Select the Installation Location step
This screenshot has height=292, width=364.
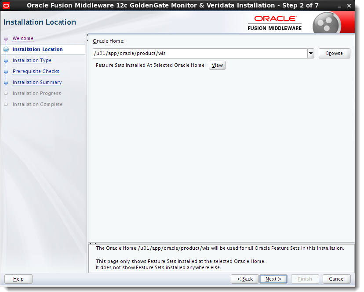tap(38, 49)
